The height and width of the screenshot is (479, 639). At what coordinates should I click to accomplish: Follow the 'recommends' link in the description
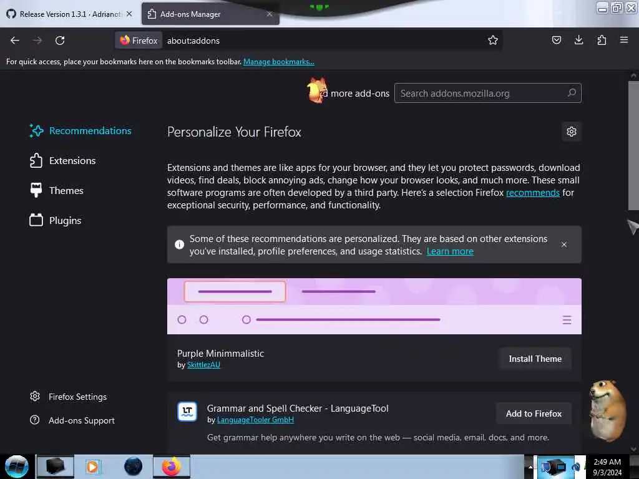533,193
